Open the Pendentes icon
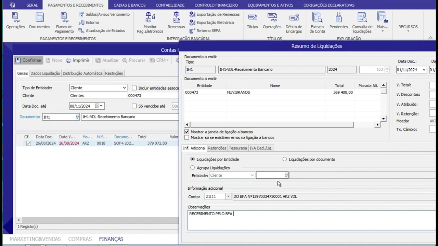 tap(338, 21)
